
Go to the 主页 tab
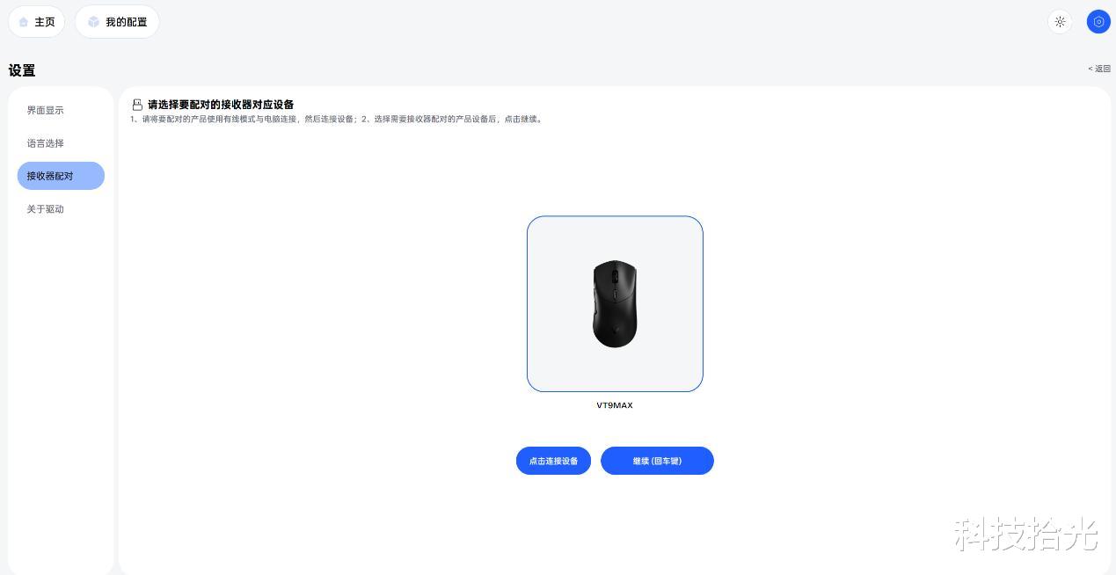[37, 22]
